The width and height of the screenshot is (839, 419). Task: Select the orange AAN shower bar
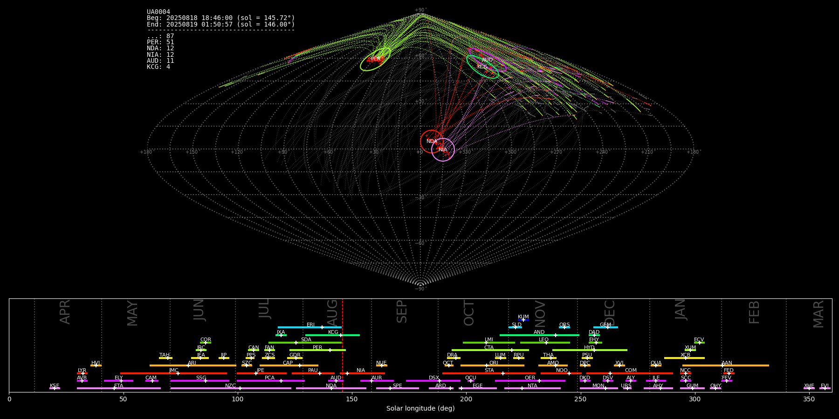(726, 365)
